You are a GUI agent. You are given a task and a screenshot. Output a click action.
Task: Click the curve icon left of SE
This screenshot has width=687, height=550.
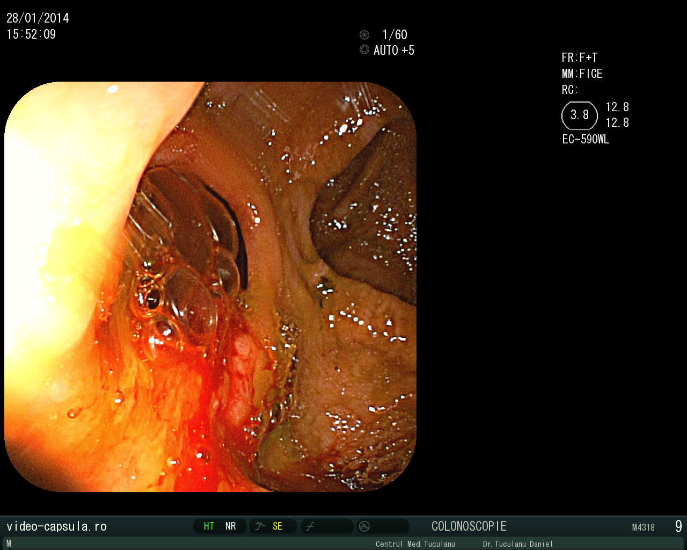(260, 526)
